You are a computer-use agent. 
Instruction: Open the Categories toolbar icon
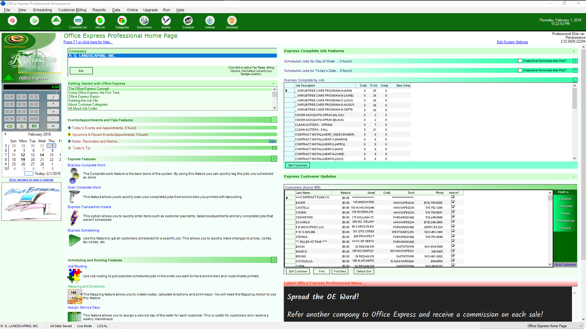pyautogui.click(x=122, y=21)
